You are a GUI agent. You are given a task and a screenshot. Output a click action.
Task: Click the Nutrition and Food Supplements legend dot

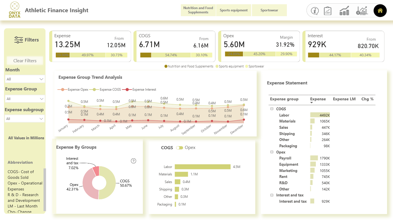tap(166, 66)
